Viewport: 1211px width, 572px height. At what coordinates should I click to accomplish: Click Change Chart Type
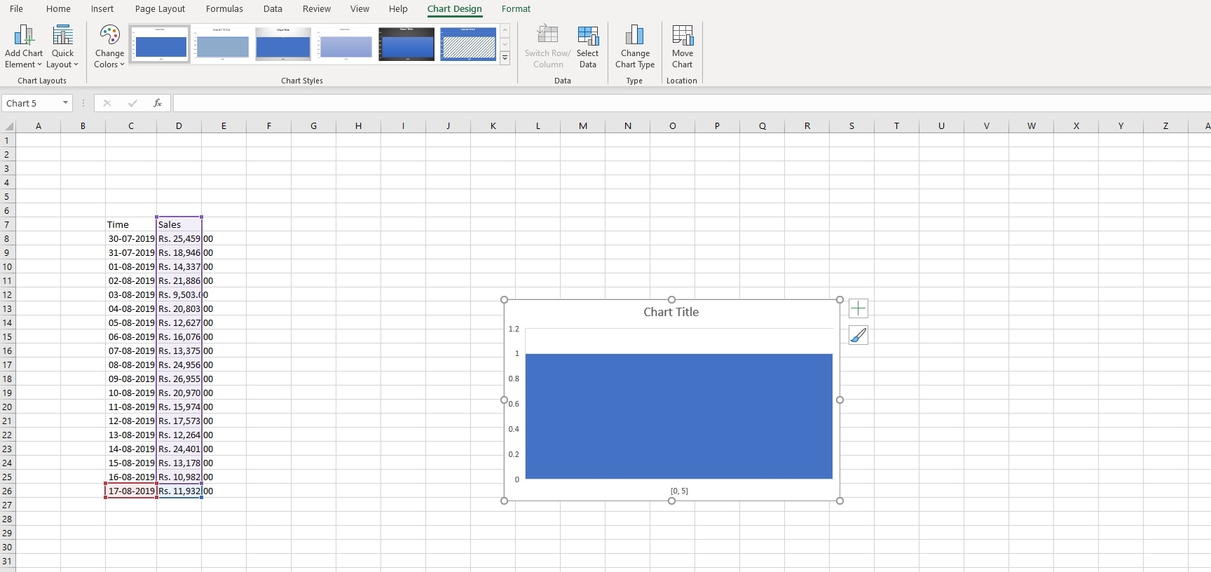click(x=635, y=47)
